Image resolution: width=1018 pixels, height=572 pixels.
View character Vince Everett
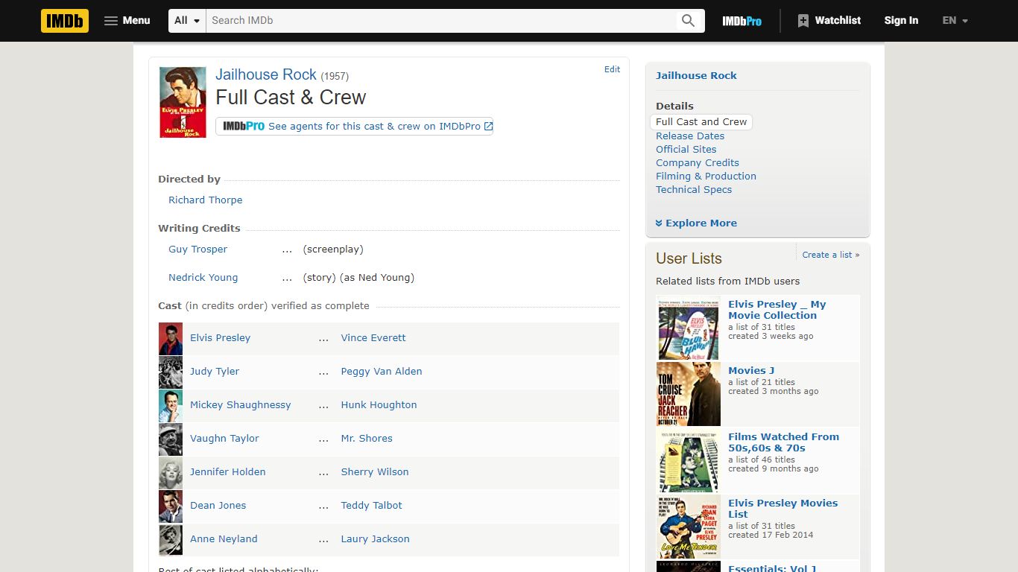373,338
